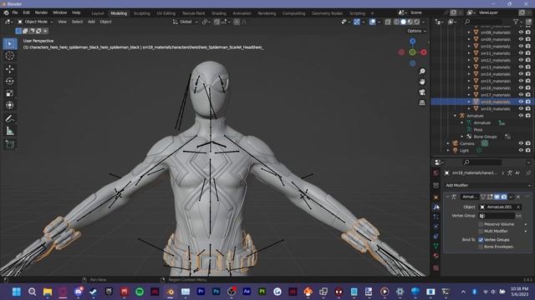Click the Vertex Group input field

pyautogui.click(x=497, y=216)
